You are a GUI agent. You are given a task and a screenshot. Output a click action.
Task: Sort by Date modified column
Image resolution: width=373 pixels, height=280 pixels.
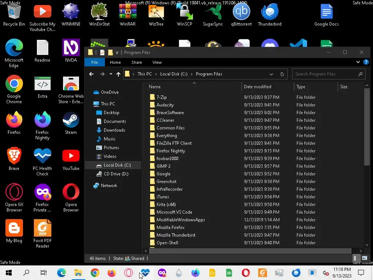click(x=268, y=87)
